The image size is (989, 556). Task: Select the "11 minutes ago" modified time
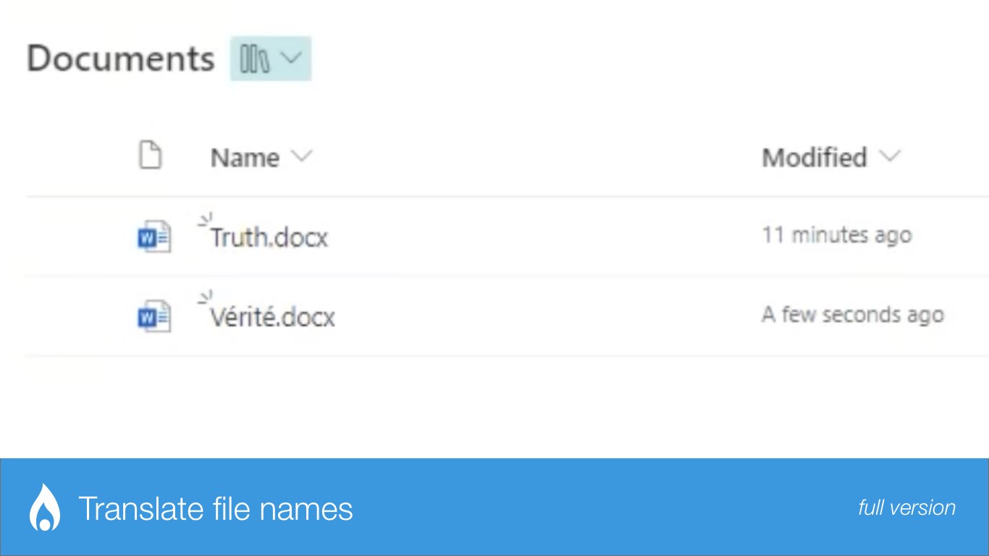coord(836,235)
